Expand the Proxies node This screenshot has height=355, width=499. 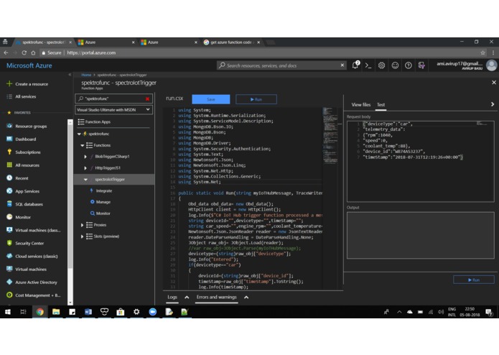click(x=82, y=225)
